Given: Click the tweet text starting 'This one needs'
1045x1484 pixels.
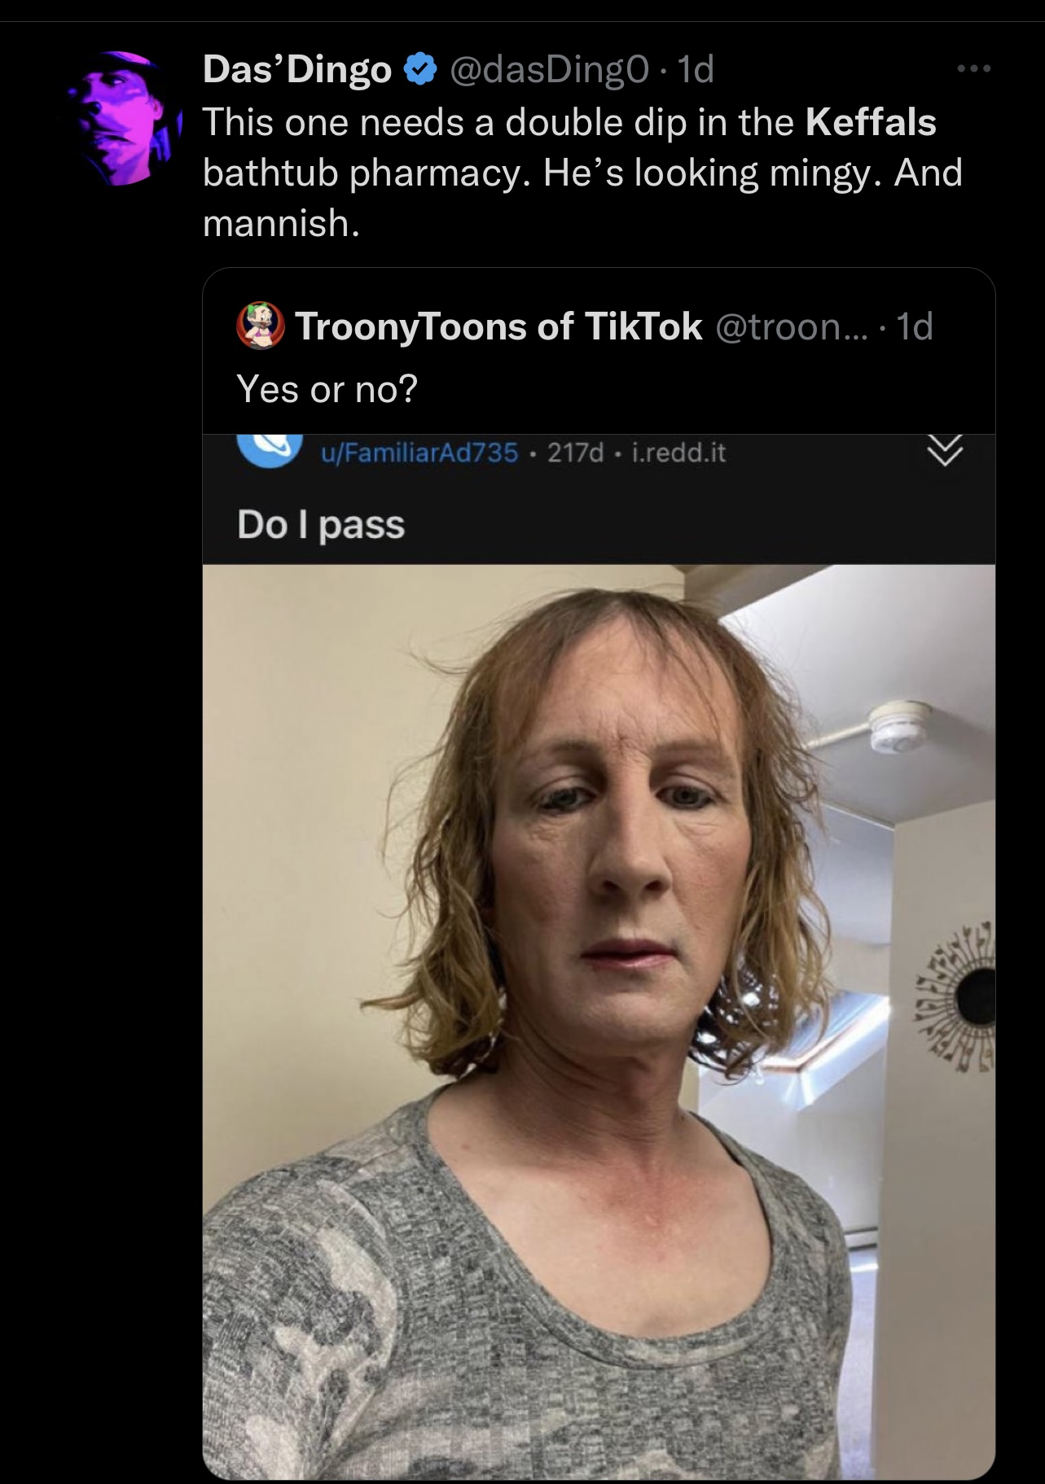Looking at the screenshot, I should pyautogui.click(x=582, y=173).
